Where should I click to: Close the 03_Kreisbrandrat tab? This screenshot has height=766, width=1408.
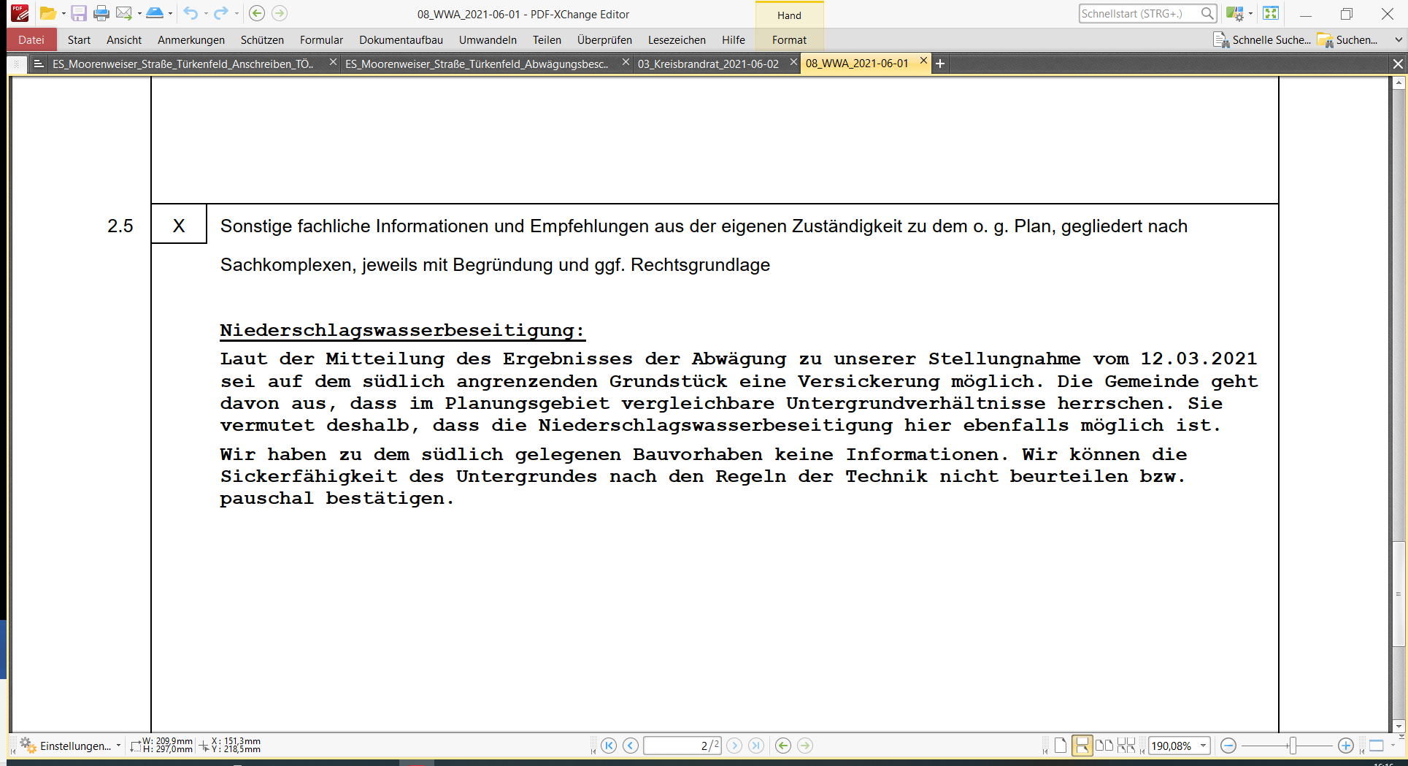point(793,62)
